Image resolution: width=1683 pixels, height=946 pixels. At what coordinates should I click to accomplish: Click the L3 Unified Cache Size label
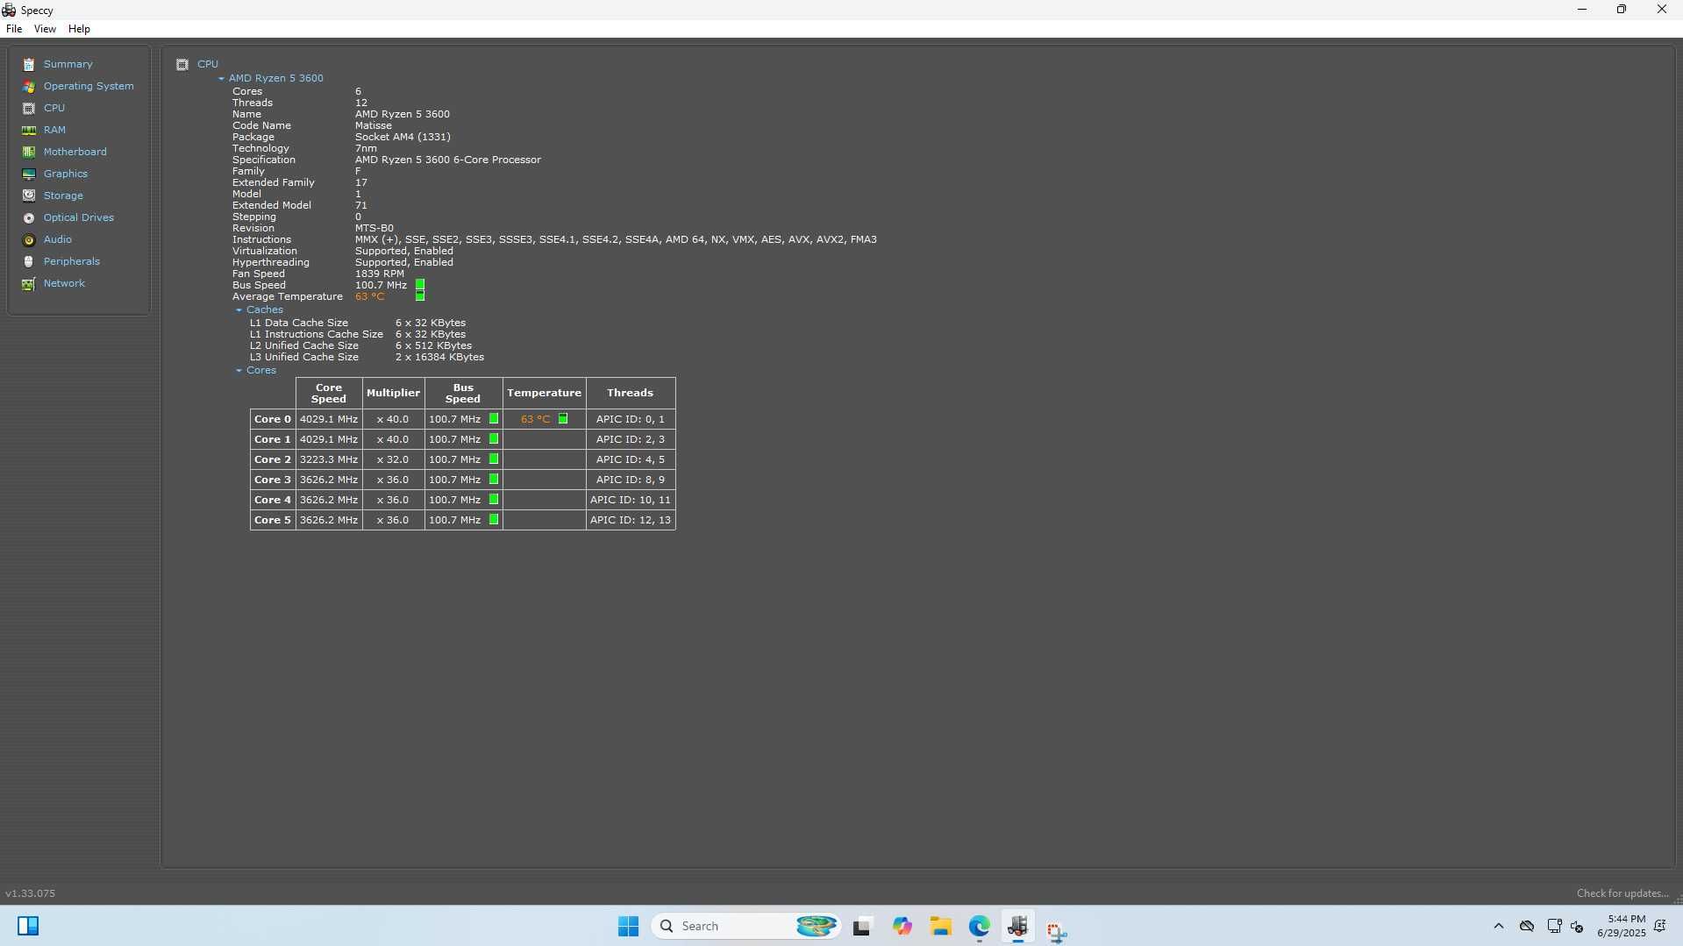coord(304,357)
